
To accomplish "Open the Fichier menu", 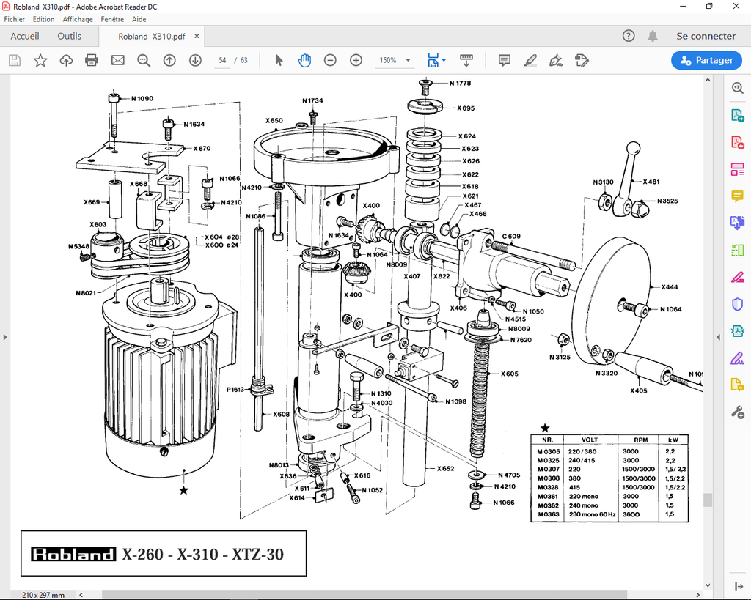I will tap(15, 19).
